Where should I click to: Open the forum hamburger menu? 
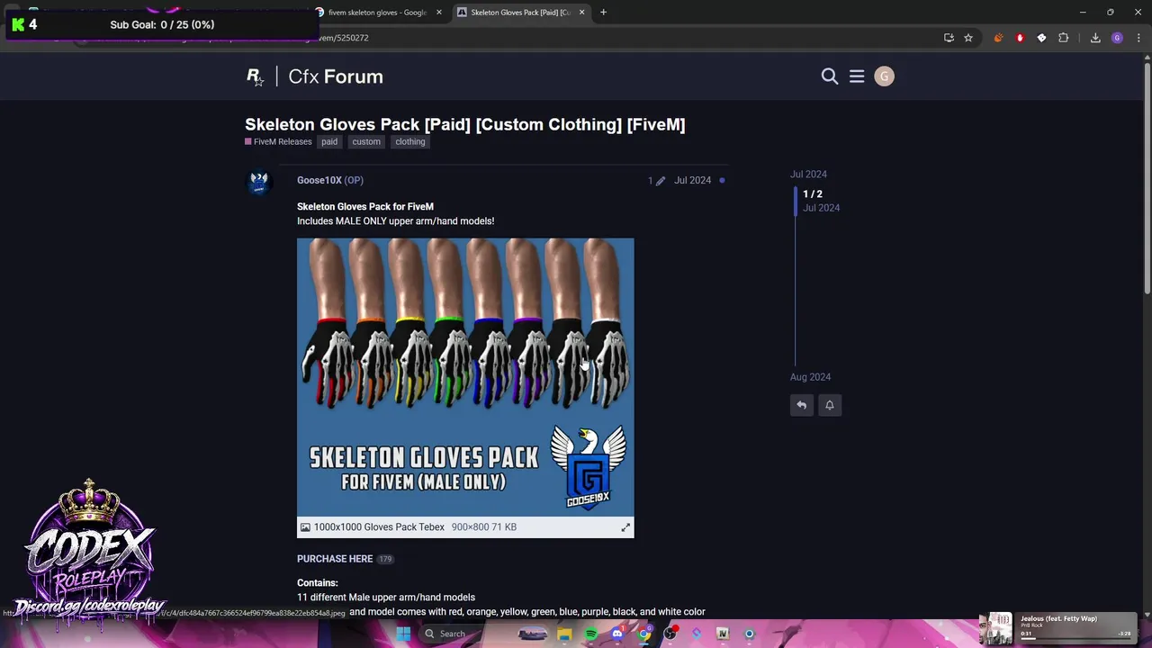tap(857, 76)
